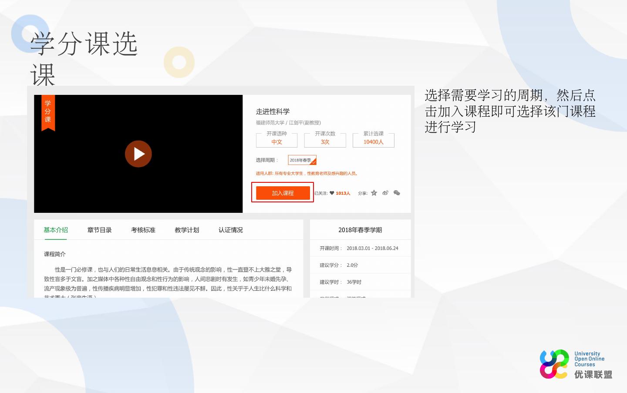This screenshot has width=627, height=393.
Task: Click the 36学时 suggested hours value
Action: coord(354,282)
